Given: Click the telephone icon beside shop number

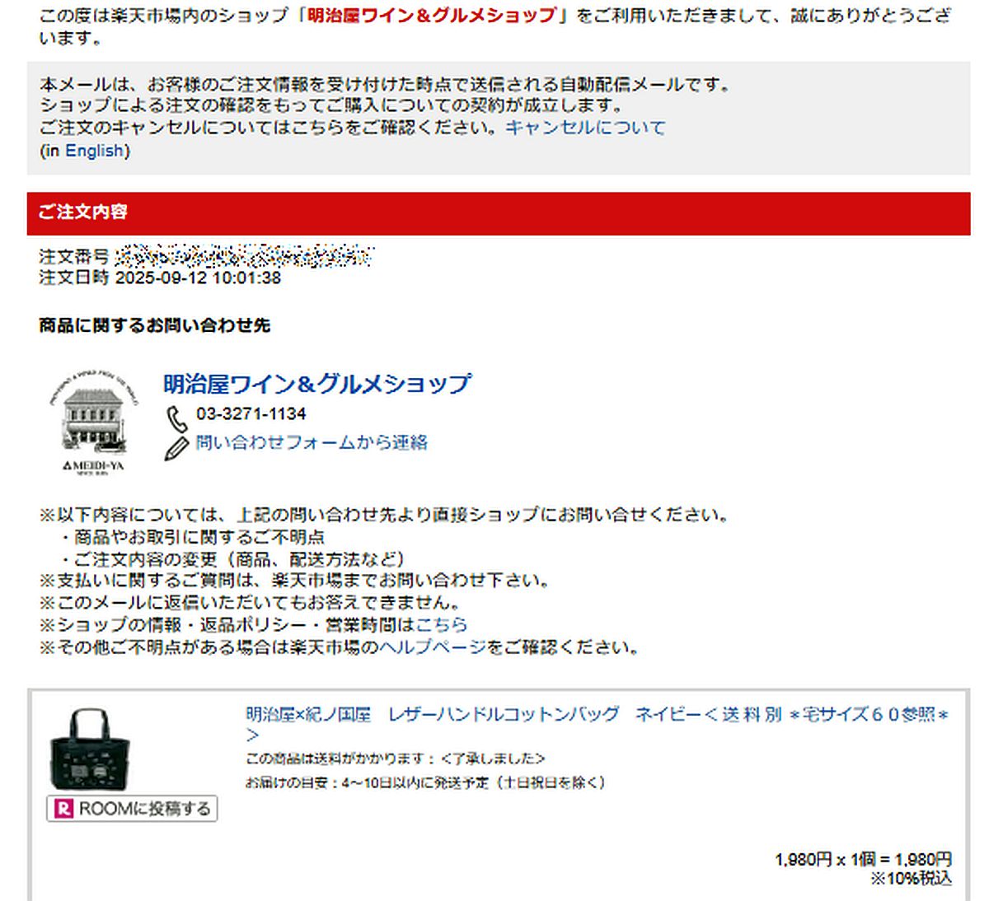Looking at the screenshot, I should click(x=176, y=418).
